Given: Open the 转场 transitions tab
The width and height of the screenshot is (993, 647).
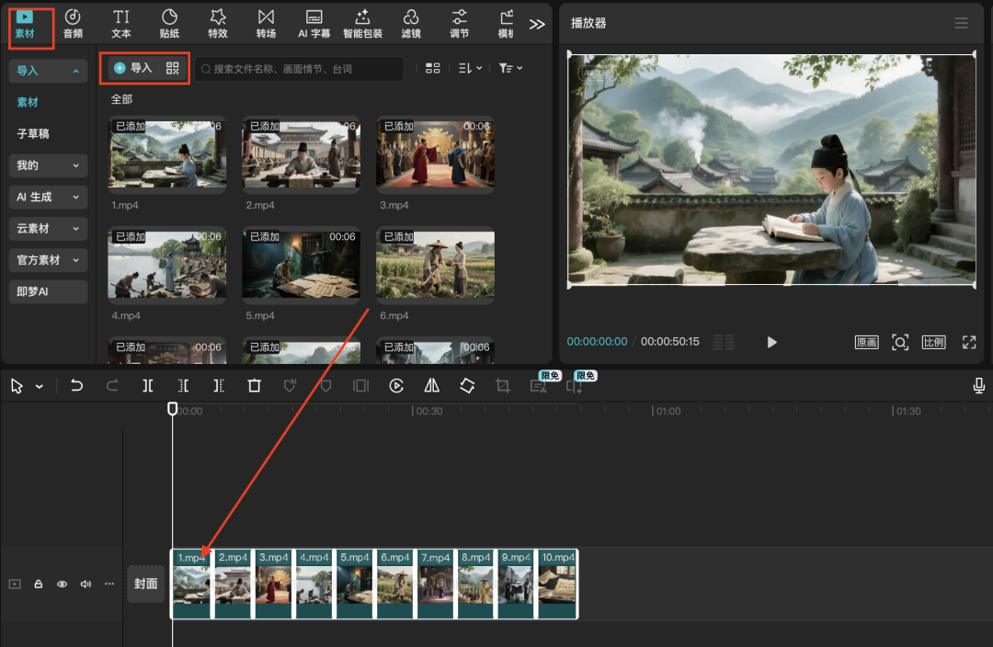Looking at the screenshot, I should [x=266, y=24].
